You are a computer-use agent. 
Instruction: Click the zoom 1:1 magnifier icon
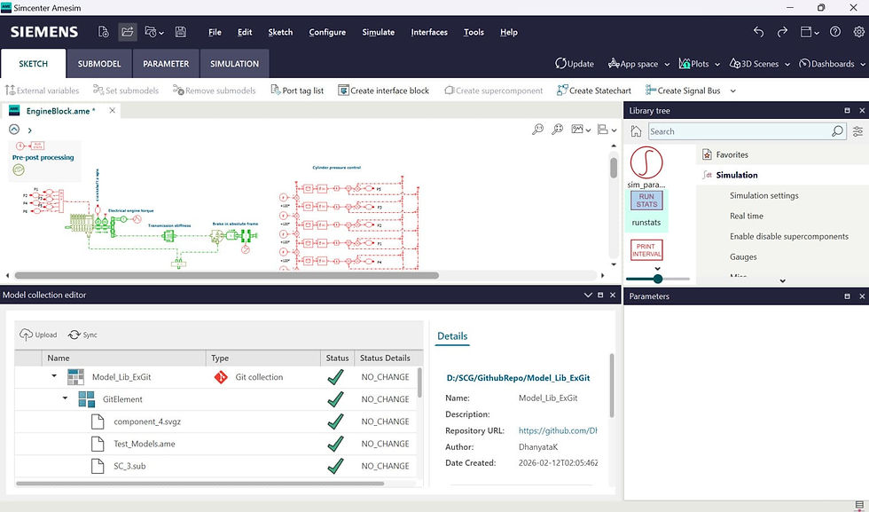pos(537,130)
